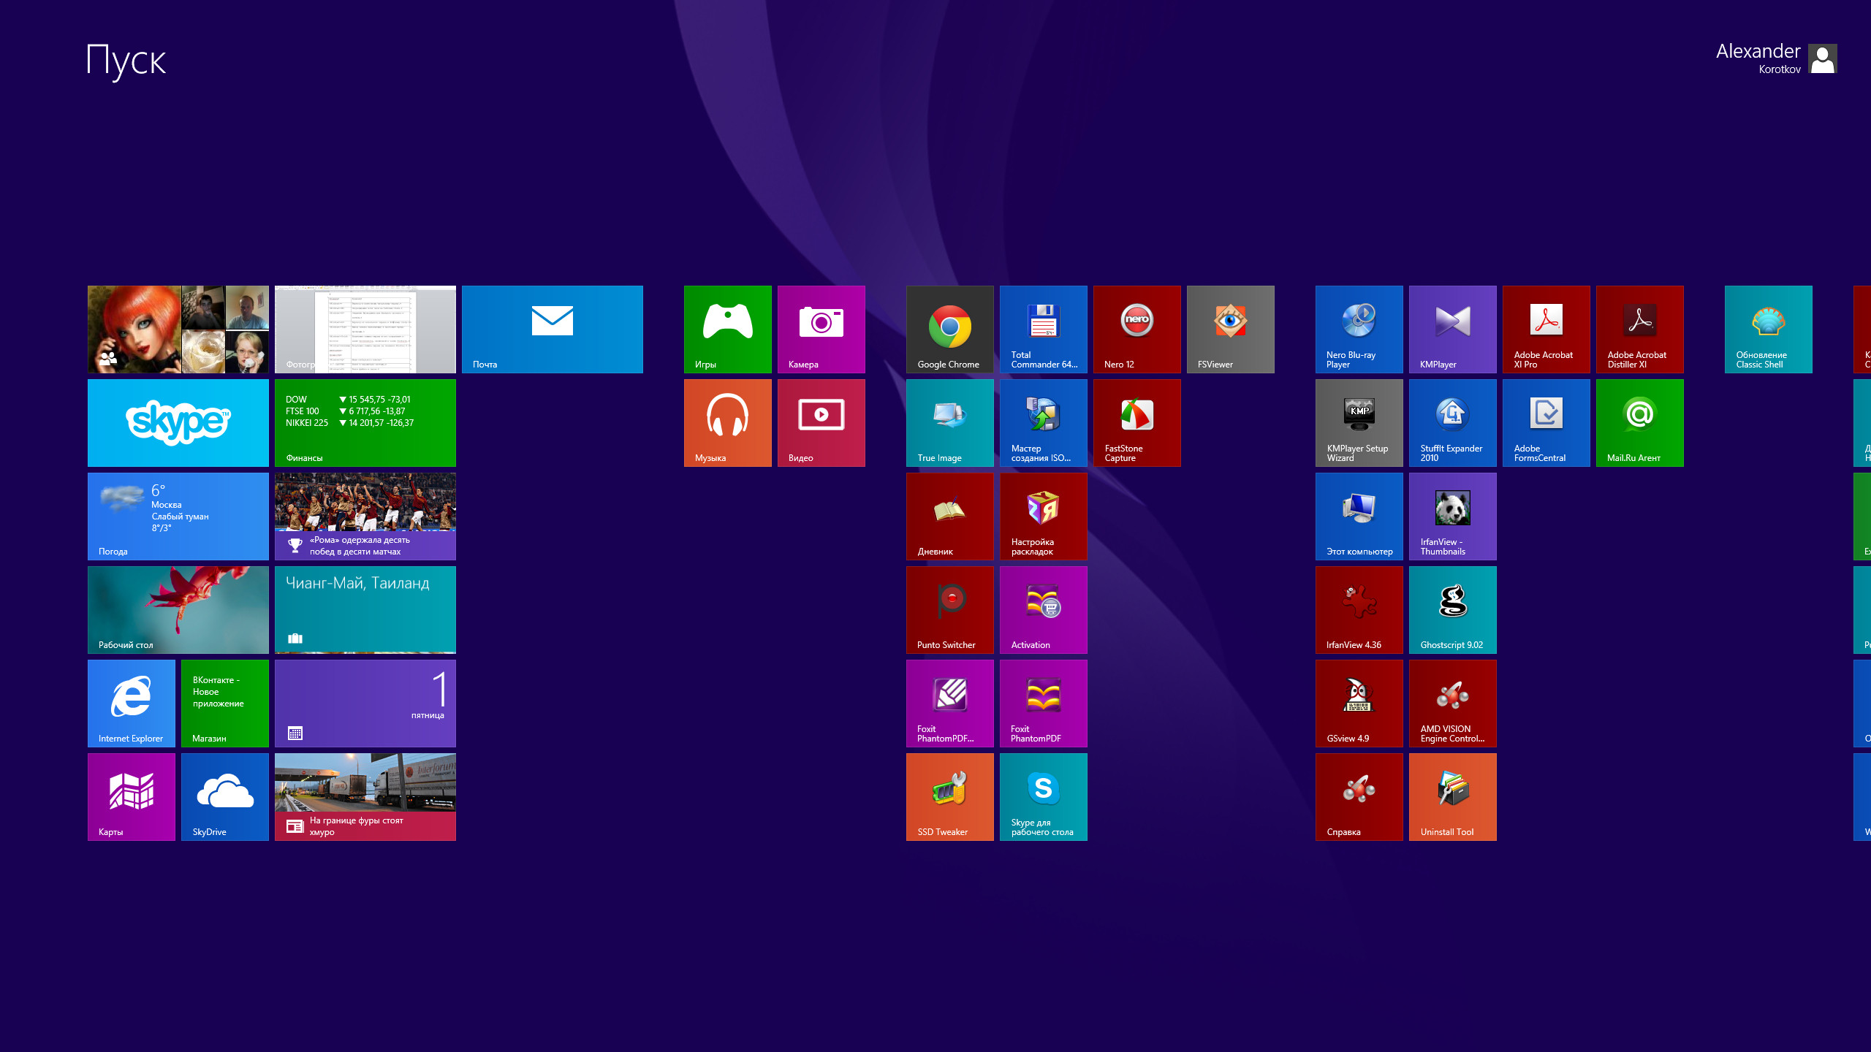Image resolution: width=1871 pixels, height=1052 pixels.
Task: Open the Финансы stock tile
Action: [x=365, y=422]
